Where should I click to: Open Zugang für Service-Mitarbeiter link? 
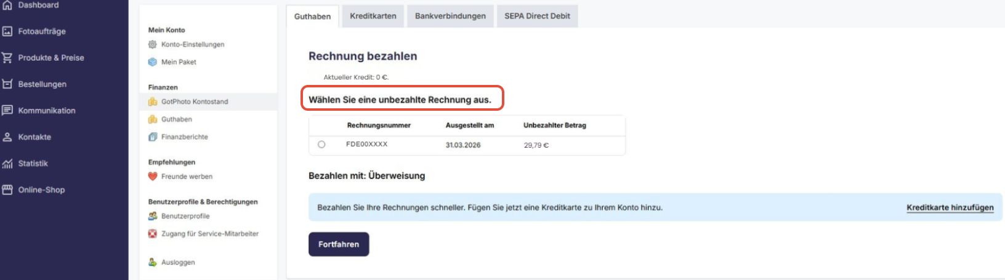pyautogui.click(x=210, y=234)
